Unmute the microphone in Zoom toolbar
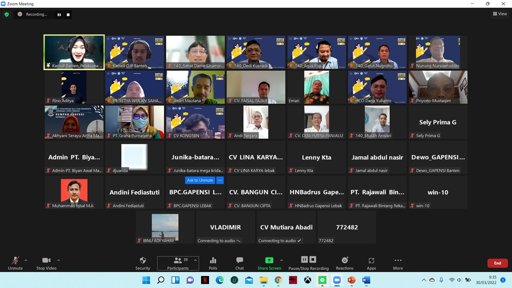The image size is (512, 288). 15,262
